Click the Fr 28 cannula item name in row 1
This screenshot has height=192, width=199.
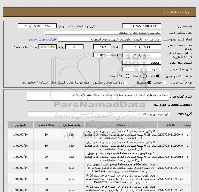pyautogui.click(x=121, y=135)
